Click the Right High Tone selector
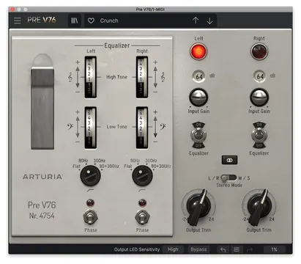The width and height of the screenshot is (301, 264). pos(142,77)
